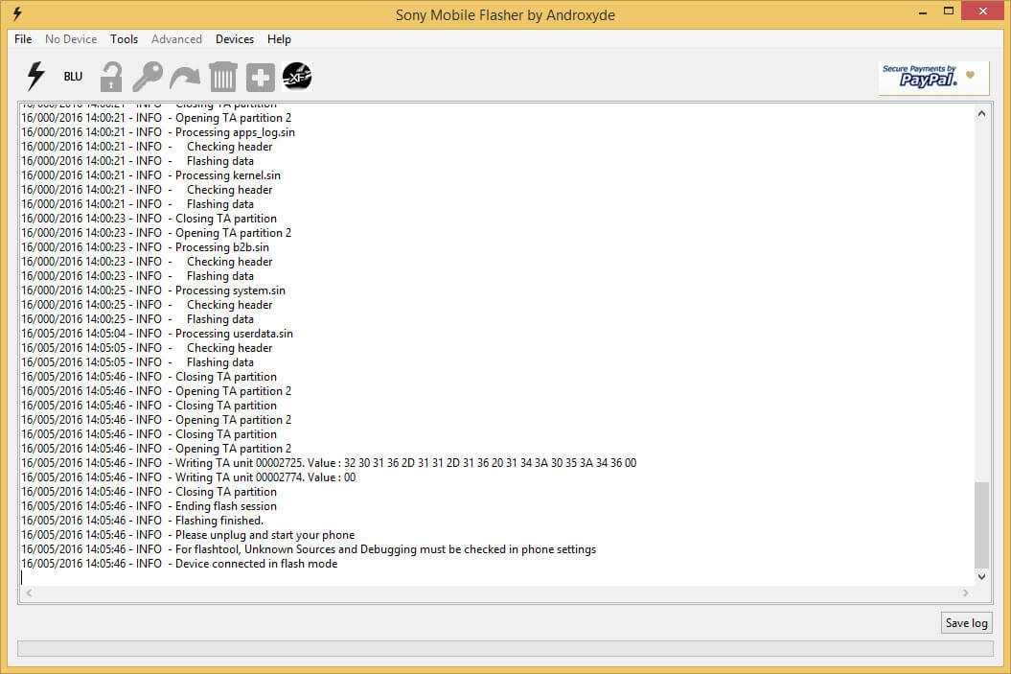
Task: Click the open padlock toolbar icon
Action: (x=111, y=77)
